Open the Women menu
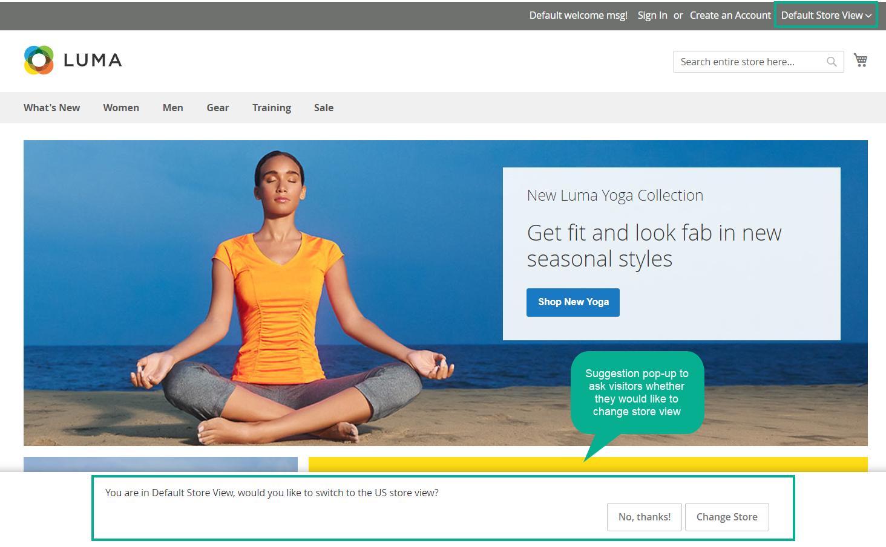Viewport: 886px width, 547px height. coord(121,108)
